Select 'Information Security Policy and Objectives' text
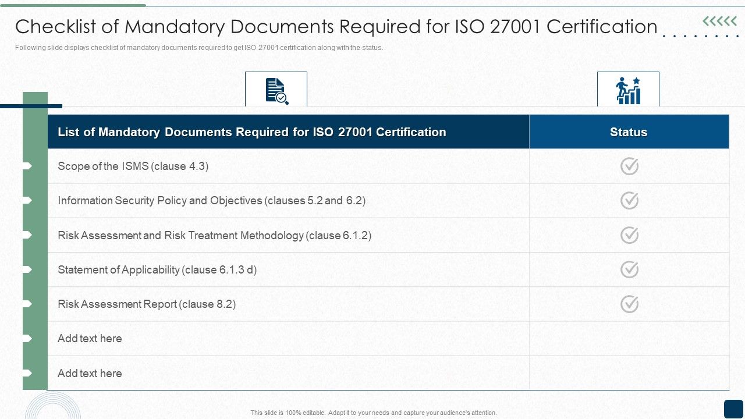 coord(212,200)
